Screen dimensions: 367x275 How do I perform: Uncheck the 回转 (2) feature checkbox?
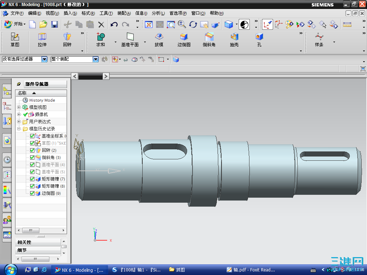(x=32, y=150)
